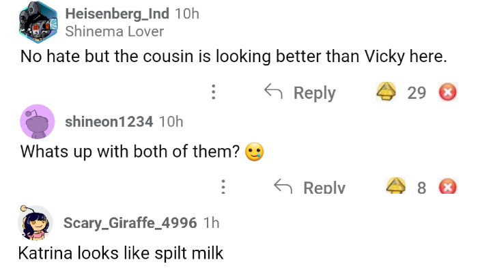Open more options for Heisenberg_Ind's comment

pyautogui.click(x=214, y=92)
